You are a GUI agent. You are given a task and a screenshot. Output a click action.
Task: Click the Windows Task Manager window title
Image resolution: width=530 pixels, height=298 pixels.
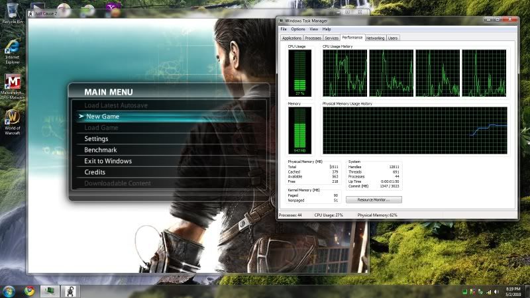tap(306, 21)
